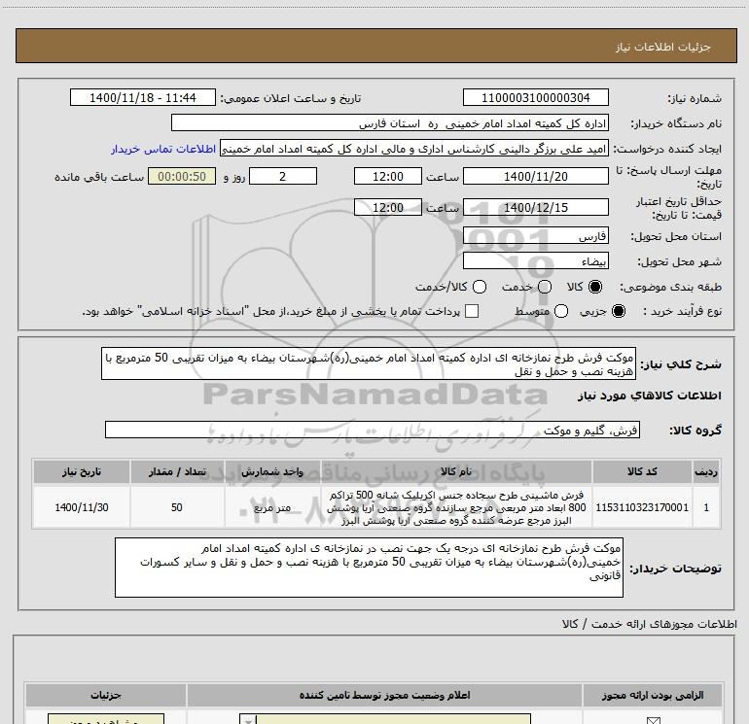
Task: Click the توضیحات خریدار text area
Action: coord(369,568)
